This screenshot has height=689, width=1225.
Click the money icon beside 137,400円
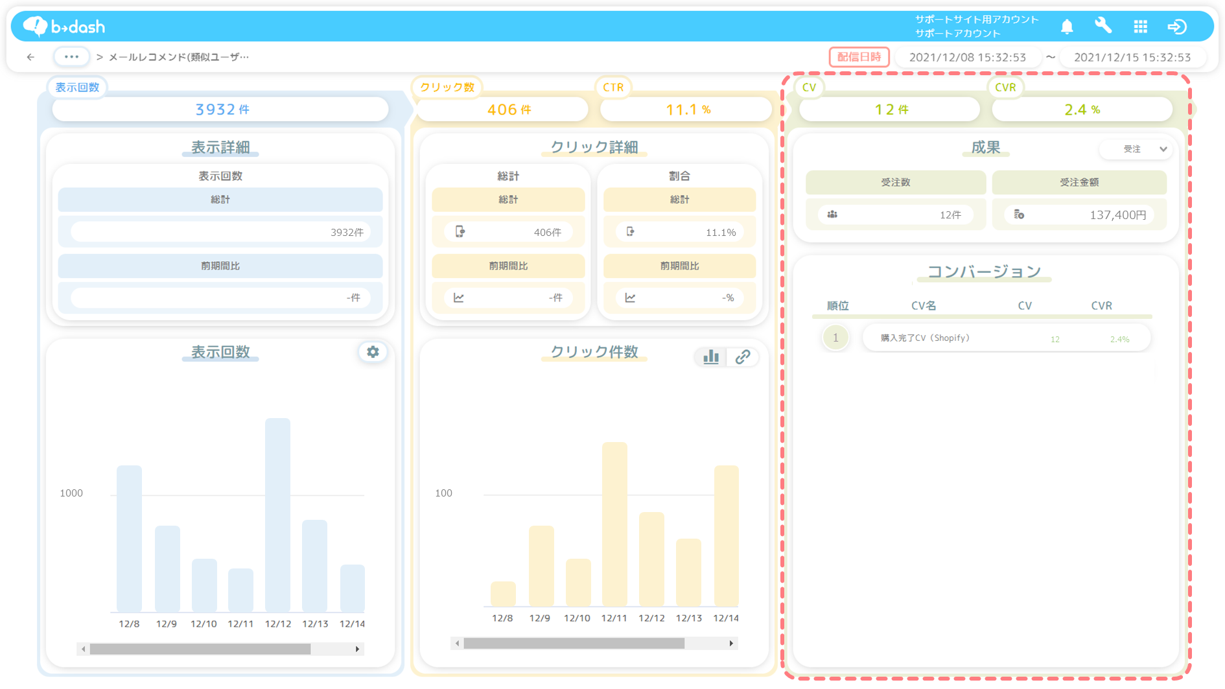[x=1019, y=215]
